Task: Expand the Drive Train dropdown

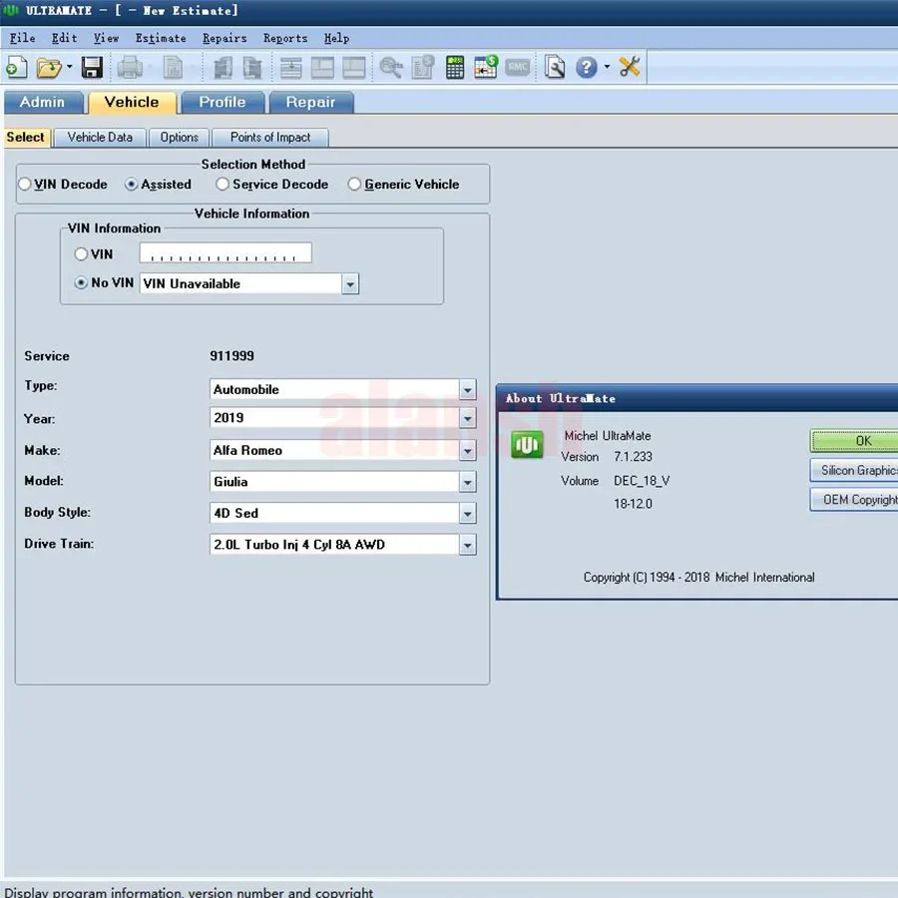Action: click(467, 545)
